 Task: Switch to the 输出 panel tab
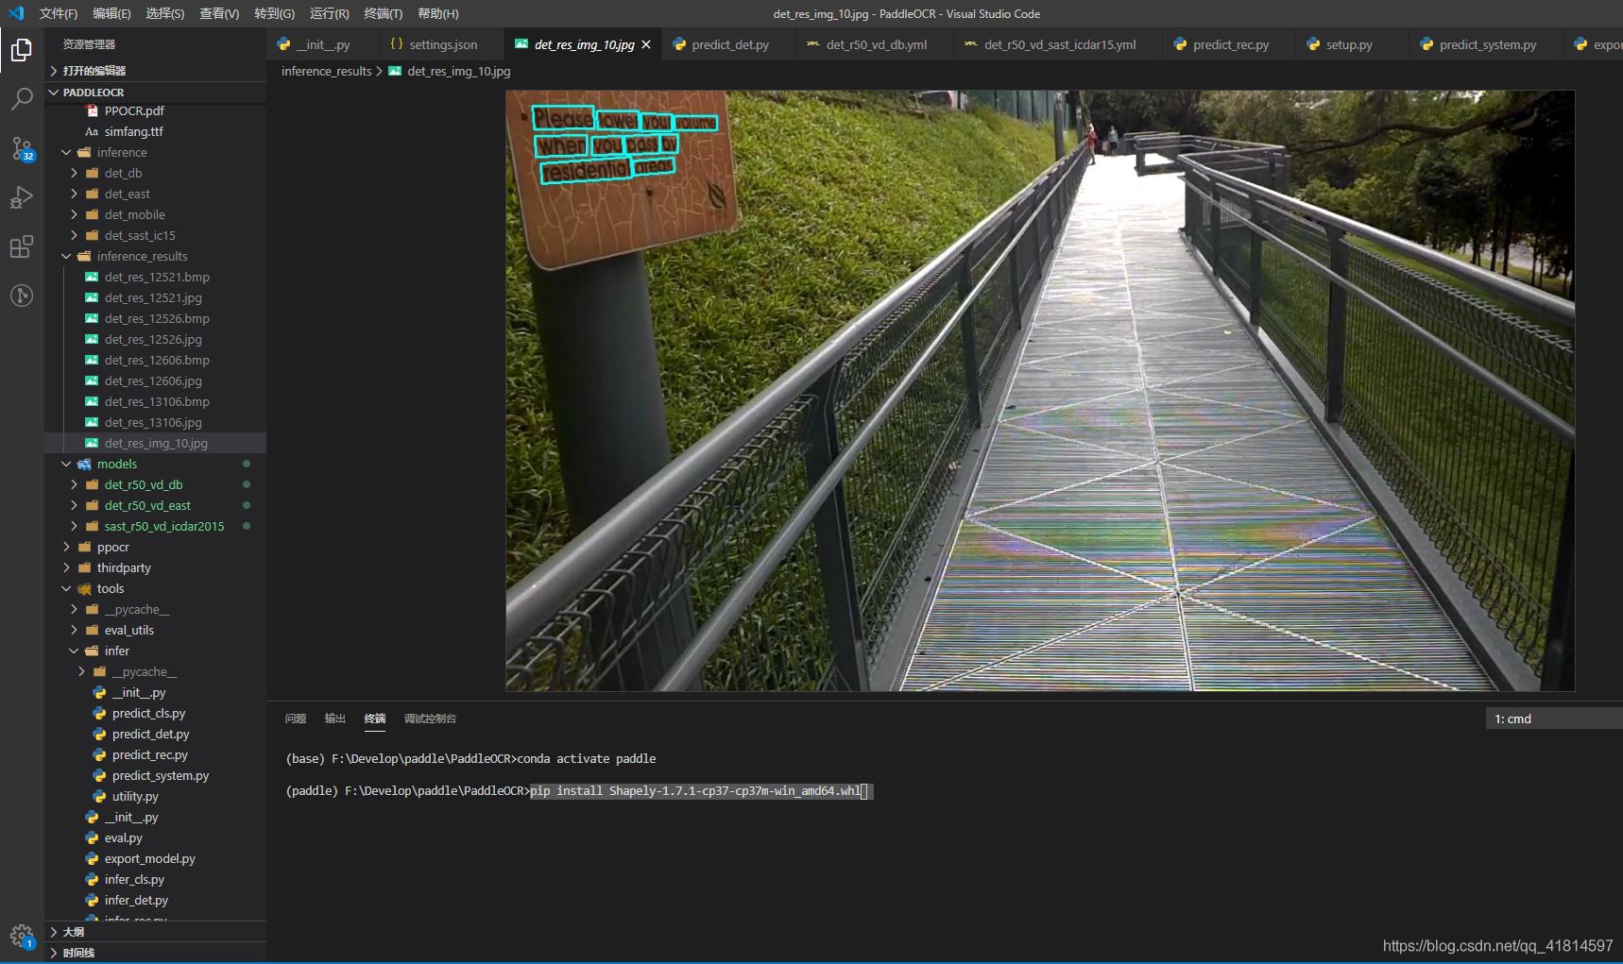pos(335,719)
